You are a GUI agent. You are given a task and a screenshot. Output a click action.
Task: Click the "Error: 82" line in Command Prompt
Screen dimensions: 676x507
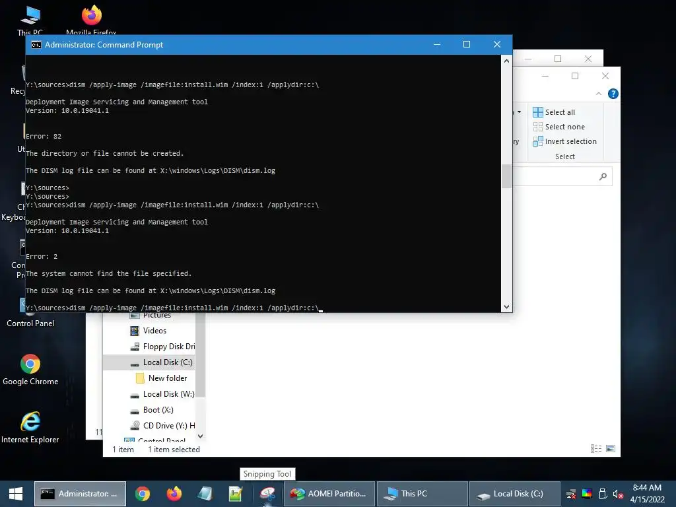click(x=44, y=136)
